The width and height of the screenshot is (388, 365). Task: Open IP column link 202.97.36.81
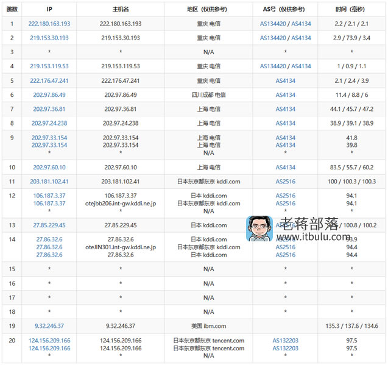coord(49,109)
